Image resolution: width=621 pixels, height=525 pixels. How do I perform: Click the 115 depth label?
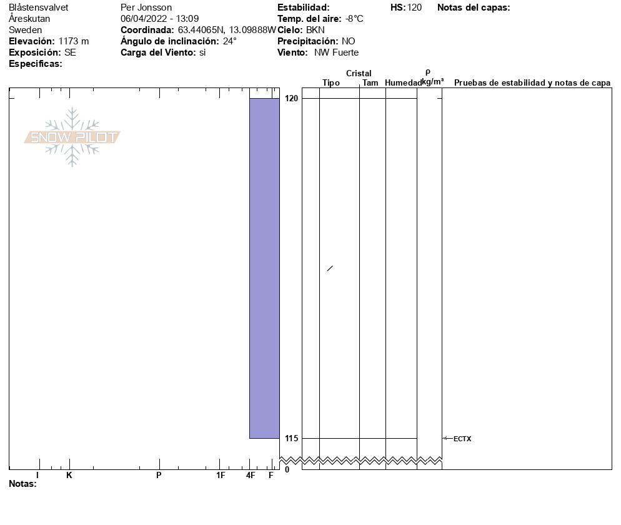pos(291,439)
